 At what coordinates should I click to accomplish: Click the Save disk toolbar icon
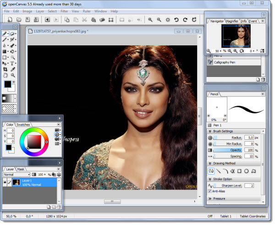point(27,19)
